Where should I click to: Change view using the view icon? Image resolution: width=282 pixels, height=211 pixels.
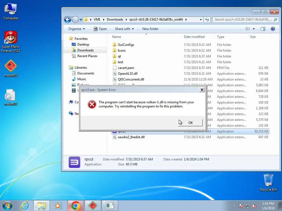248,29
